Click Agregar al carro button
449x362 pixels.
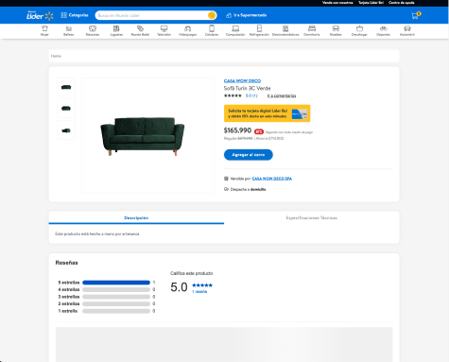[249, 155]
